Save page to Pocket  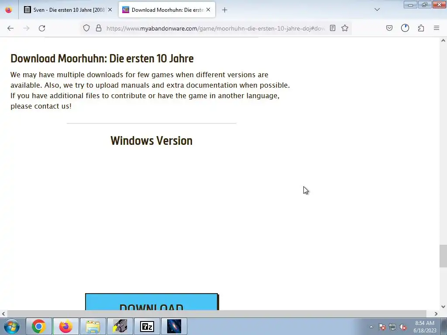coord(389,28)
